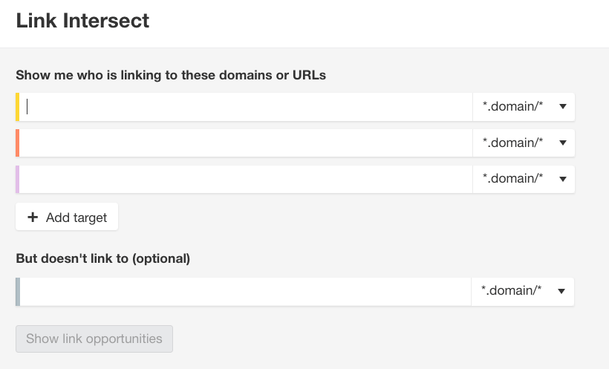Expand the third target's *.domain/* selector
The image size is (609, 369).
[x=523, y=179]
